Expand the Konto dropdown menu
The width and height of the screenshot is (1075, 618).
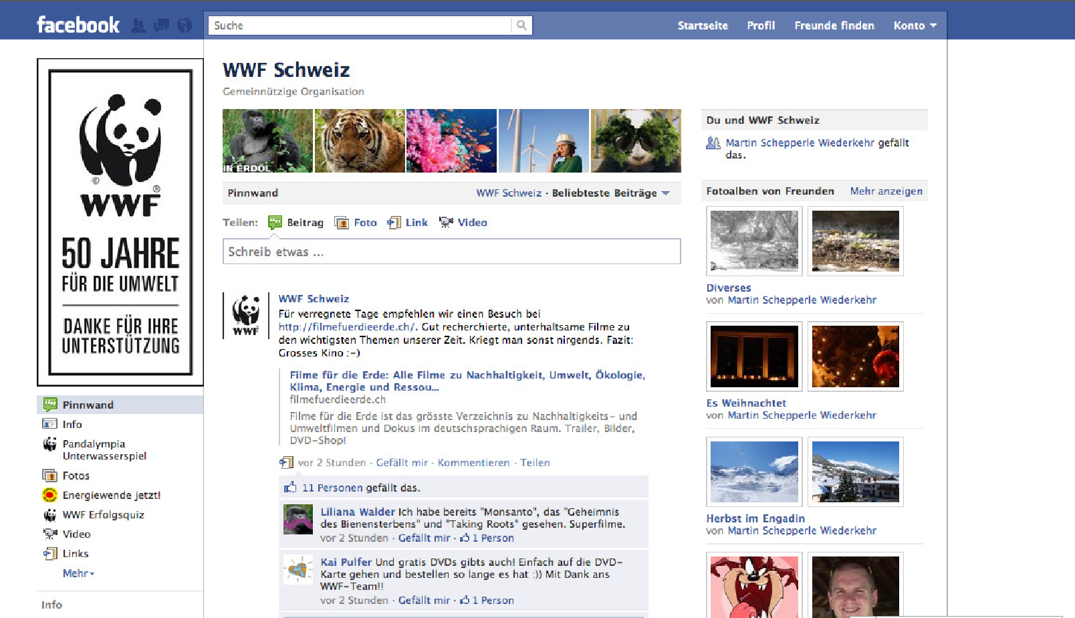[914, 25]
